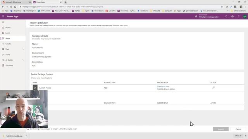Click the YuGiOh Points app icon

pyautogui.click(x=35, y=88)
